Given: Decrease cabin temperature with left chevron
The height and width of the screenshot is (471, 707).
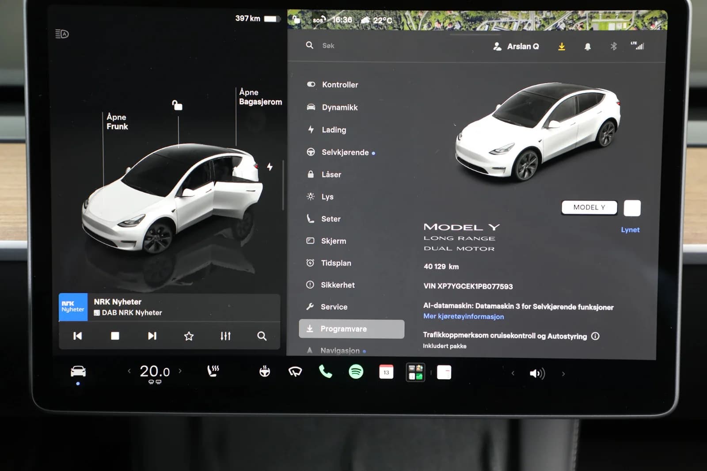Looking at the screenshot, I should (129, 371).
